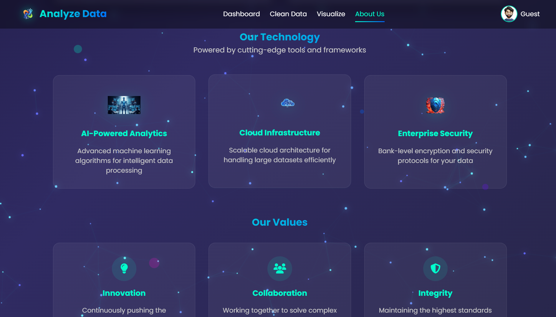Screen dimensions: 556x317
Task: Click the Our Values section heading
Action: pyautogui.click(x=279, y=222)
